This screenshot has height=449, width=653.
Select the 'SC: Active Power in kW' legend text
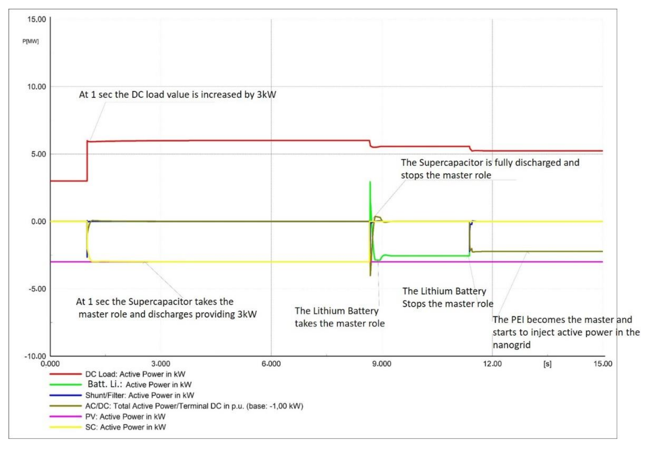pyautogui.click(x=126, y=427)
